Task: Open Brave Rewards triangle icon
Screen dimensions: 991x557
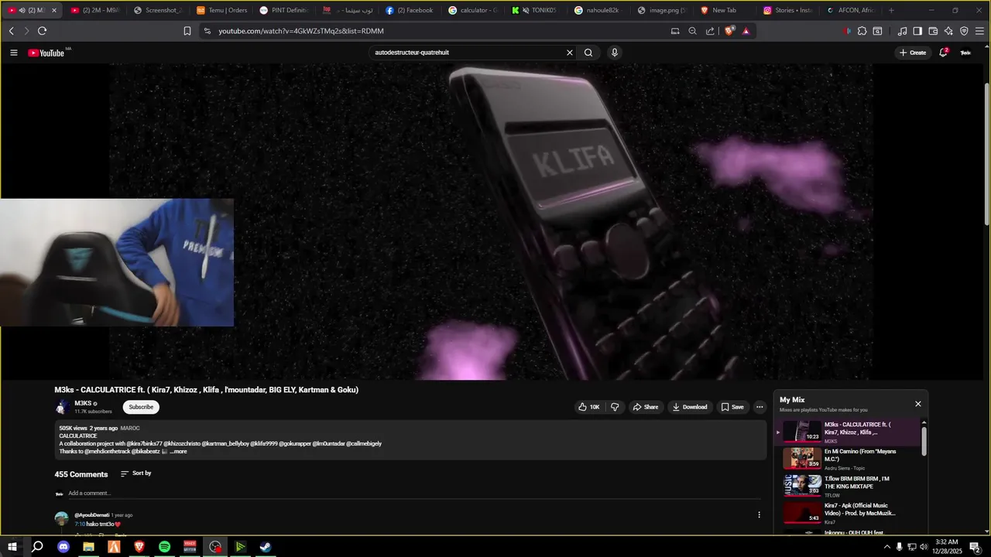Action: (746, 31)
